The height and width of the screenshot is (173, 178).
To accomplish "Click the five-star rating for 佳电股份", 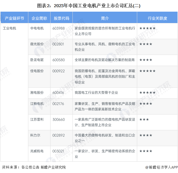I will (147, 71).
